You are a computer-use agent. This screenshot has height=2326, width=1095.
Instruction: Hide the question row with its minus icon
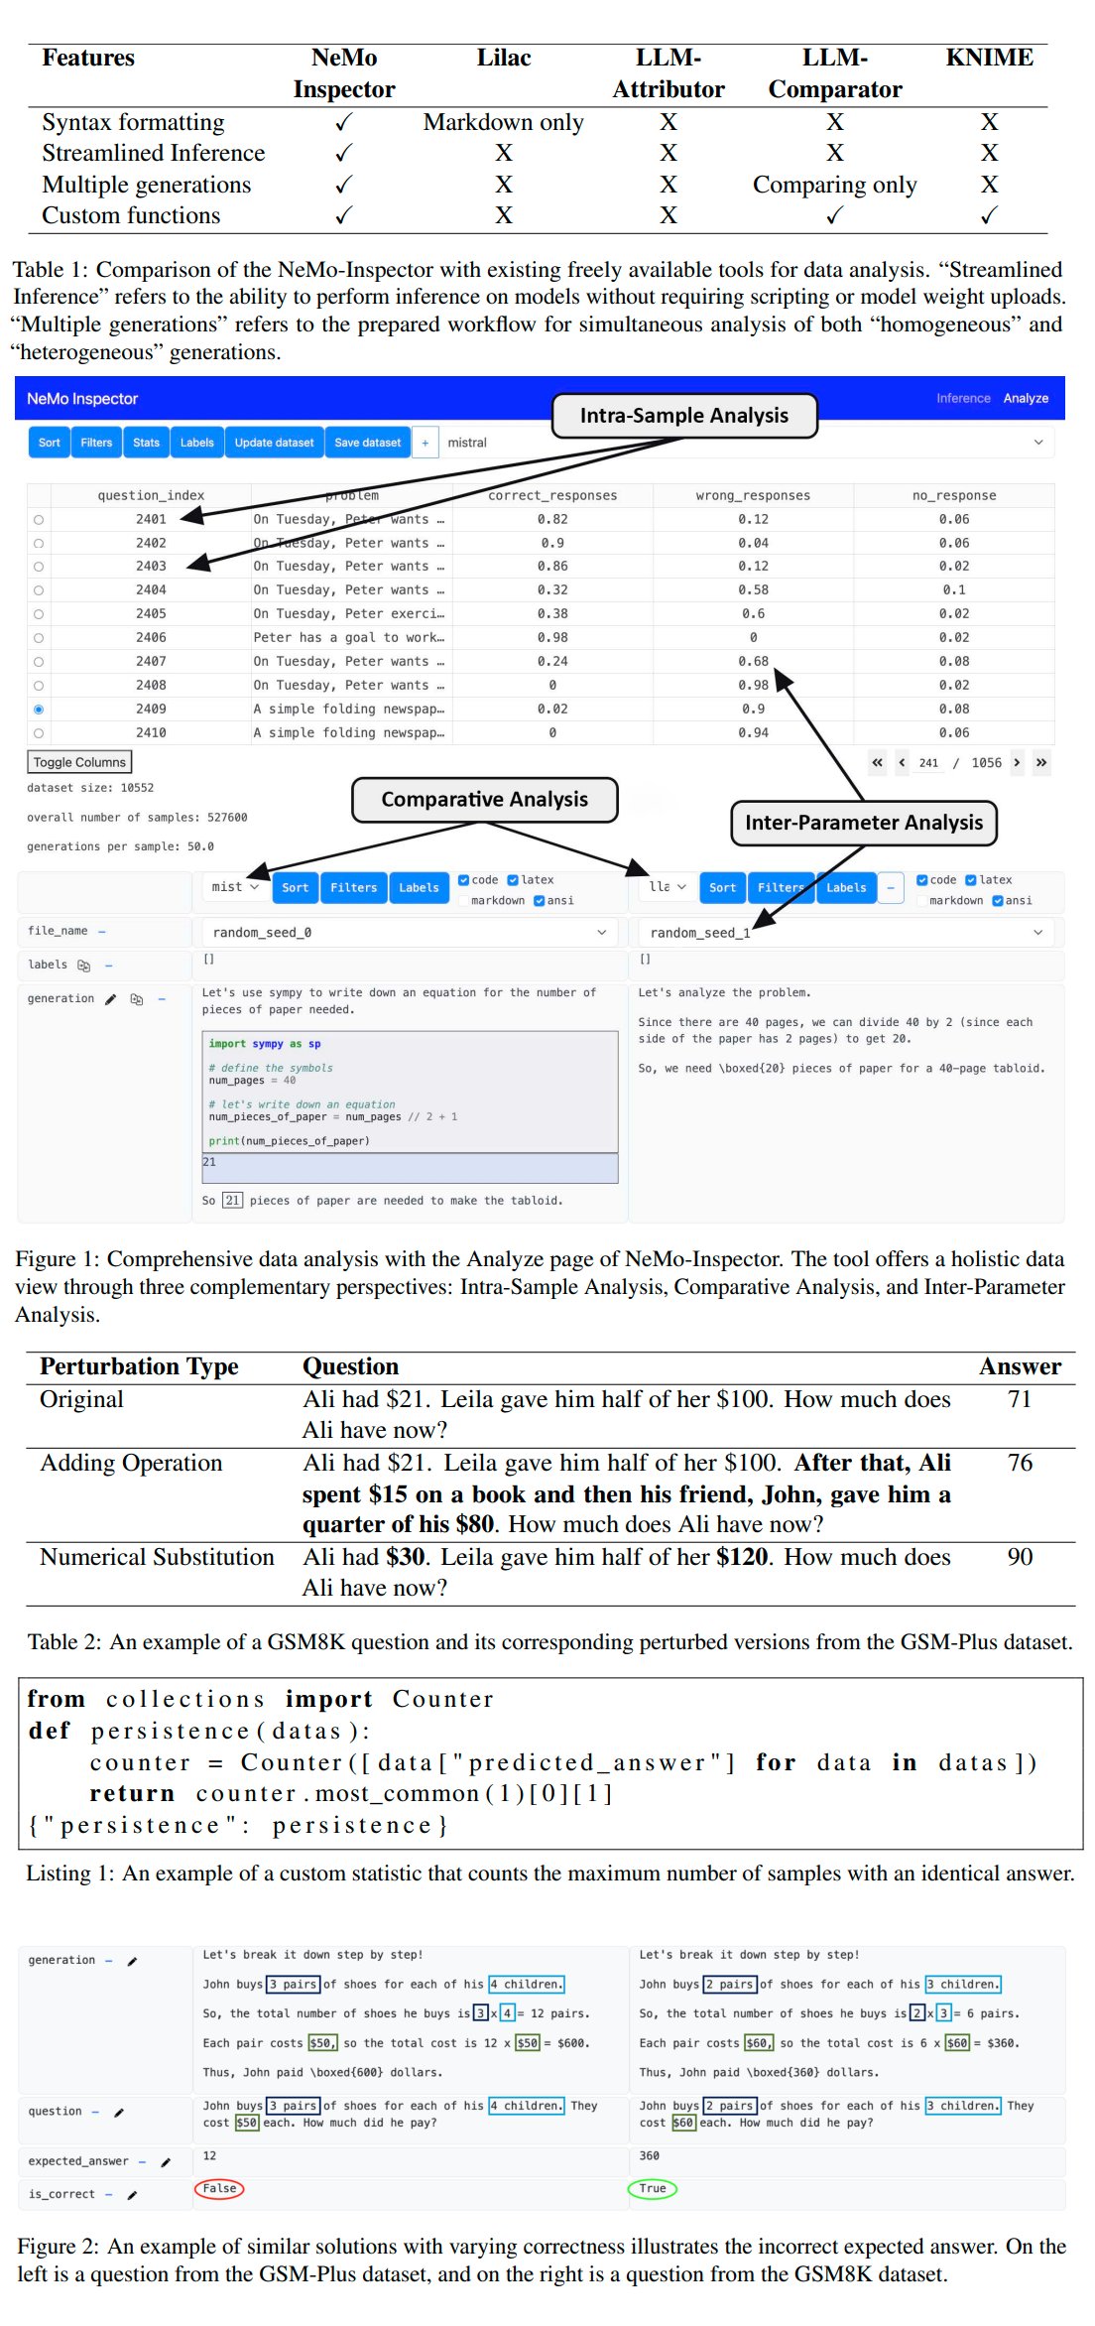[x=95, y=2112]
